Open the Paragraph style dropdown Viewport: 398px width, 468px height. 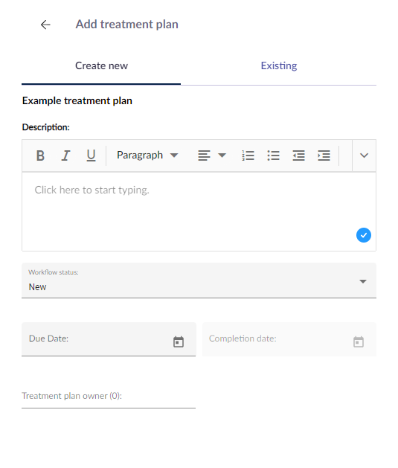pos(147,156)
